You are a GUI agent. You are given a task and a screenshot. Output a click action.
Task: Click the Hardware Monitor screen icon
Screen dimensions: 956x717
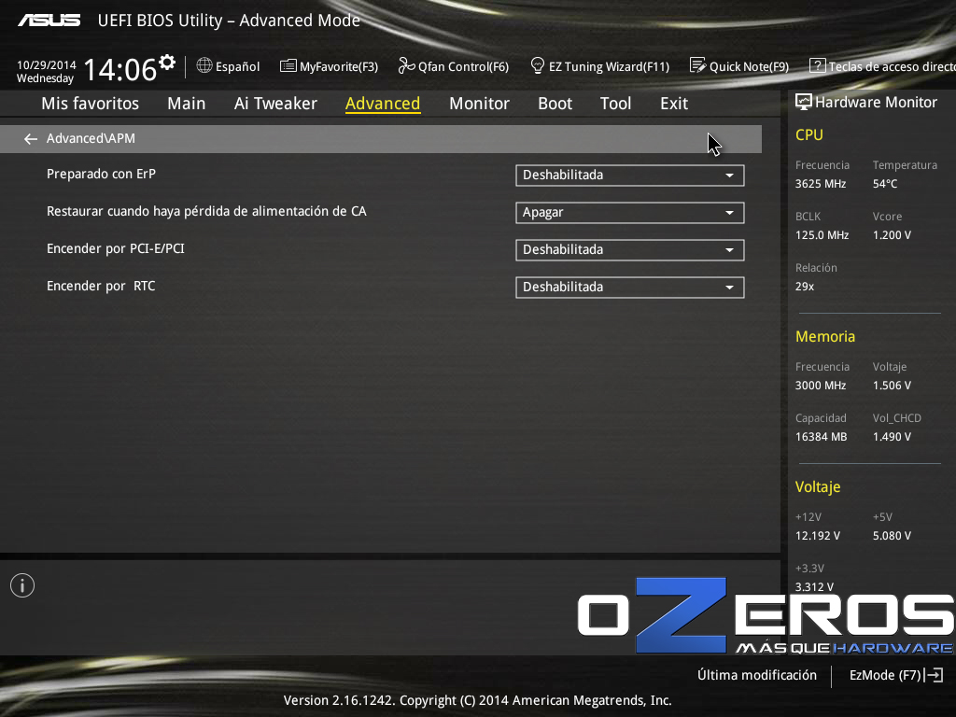click(x=804, y=102)
